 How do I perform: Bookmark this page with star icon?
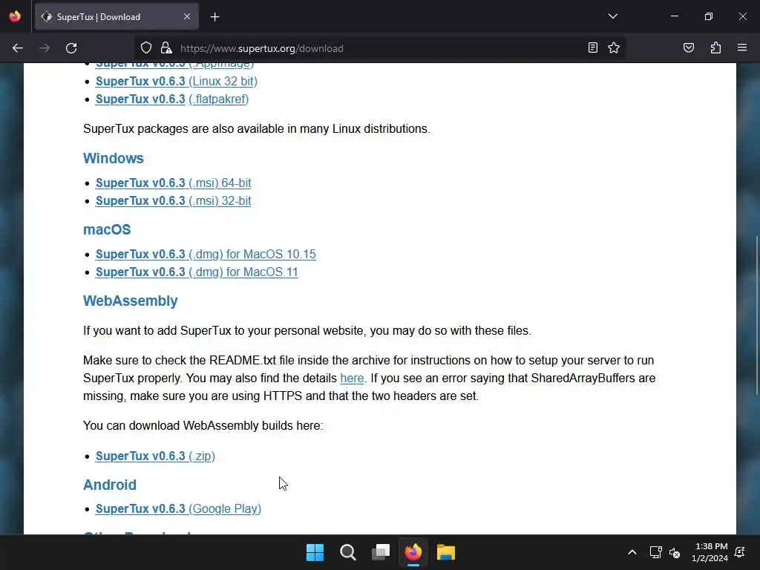[614, 47]
